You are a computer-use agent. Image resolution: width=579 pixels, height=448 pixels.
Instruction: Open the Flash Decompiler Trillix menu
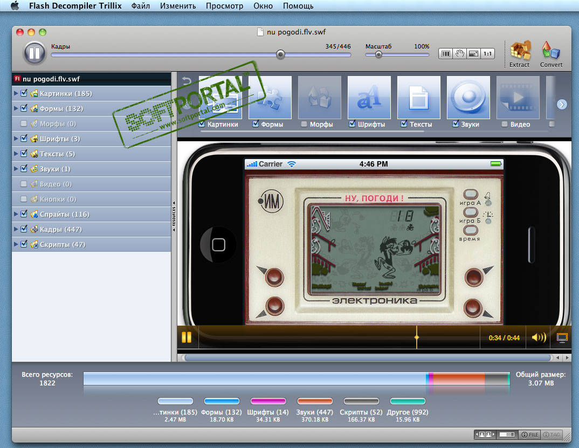coord(75,6)
